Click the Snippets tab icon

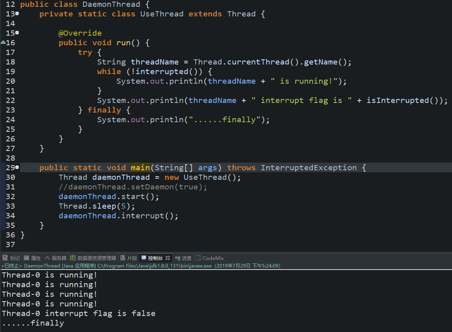tap(123, 258)
